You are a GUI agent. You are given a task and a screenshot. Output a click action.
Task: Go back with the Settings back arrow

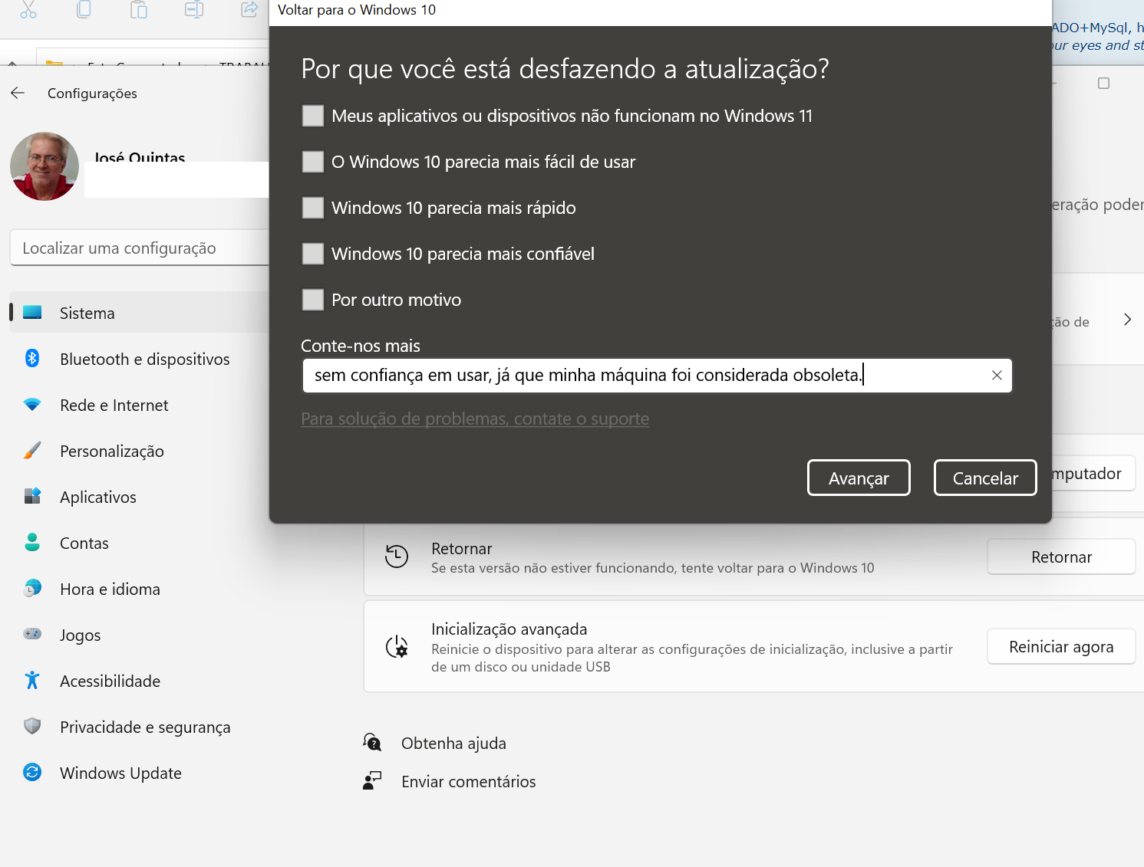(x=18, y=93)
